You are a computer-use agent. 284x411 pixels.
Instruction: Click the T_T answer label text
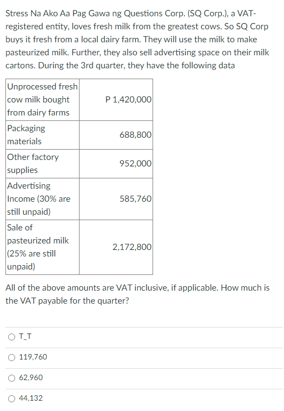[x=25, y=336]
